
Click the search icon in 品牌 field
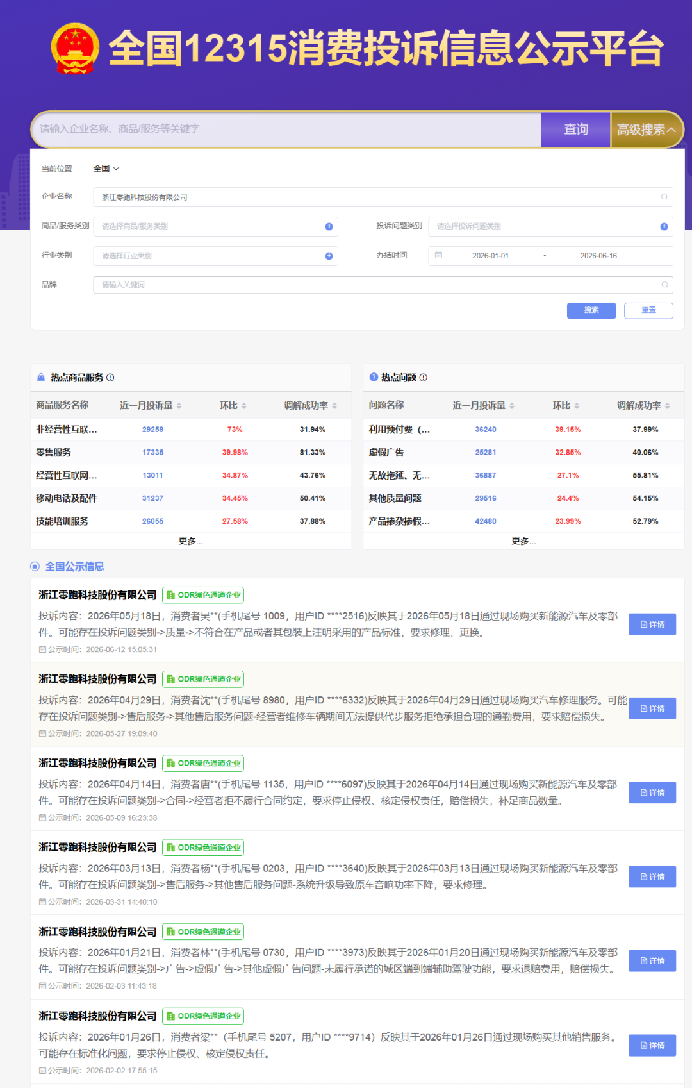pos(664,285)
